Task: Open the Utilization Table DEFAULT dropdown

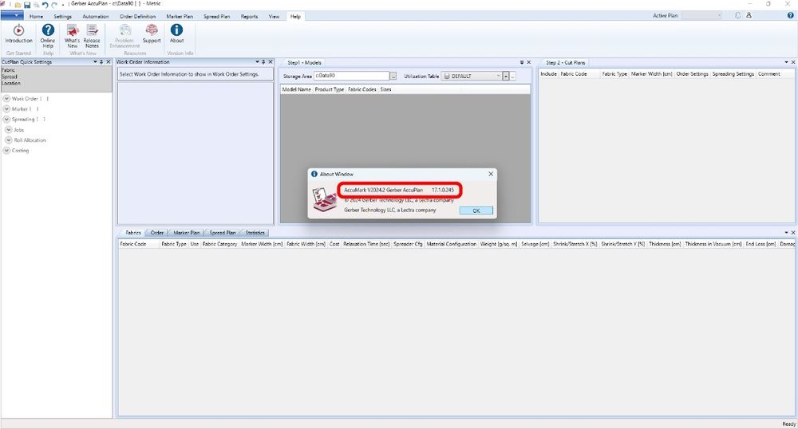Action: pyautogui.click(x=498, y=76)
